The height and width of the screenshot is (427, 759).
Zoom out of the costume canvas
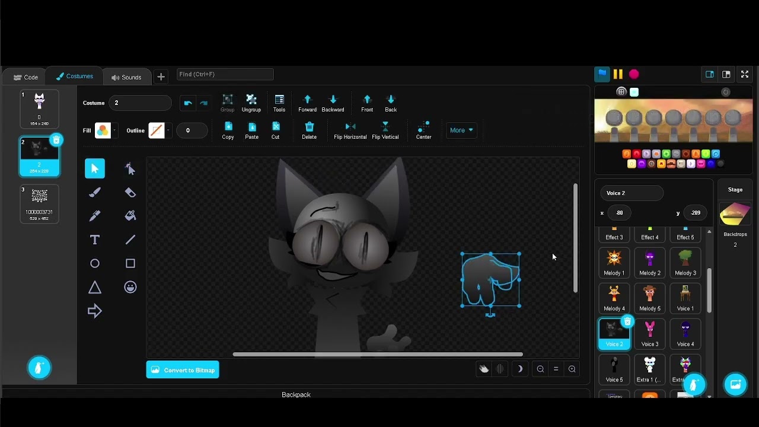pos(540,369)
